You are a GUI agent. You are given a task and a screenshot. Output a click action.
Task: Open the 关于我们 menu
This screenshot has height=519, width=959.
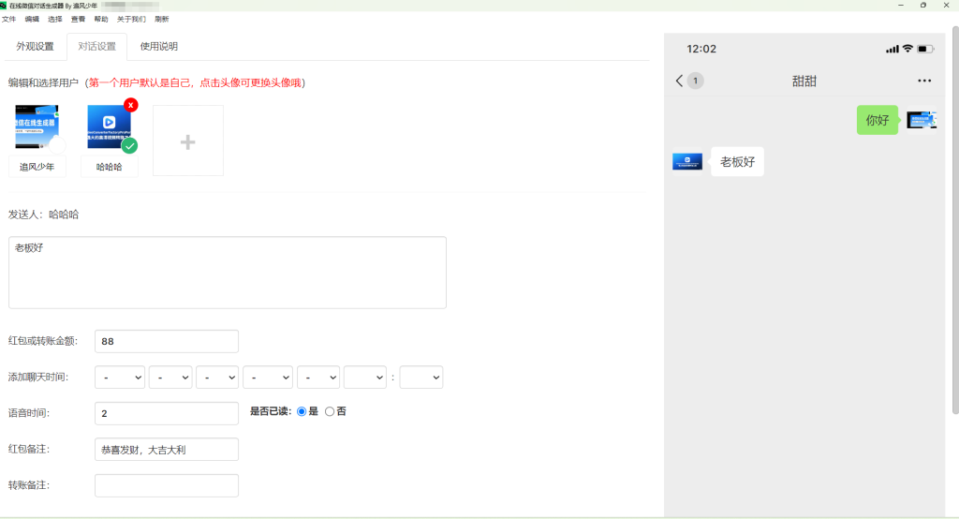(131, 19)
